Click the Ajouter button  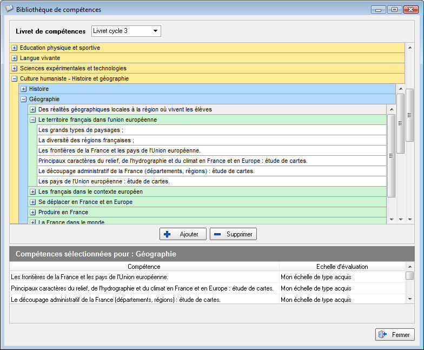pos(183,234)
